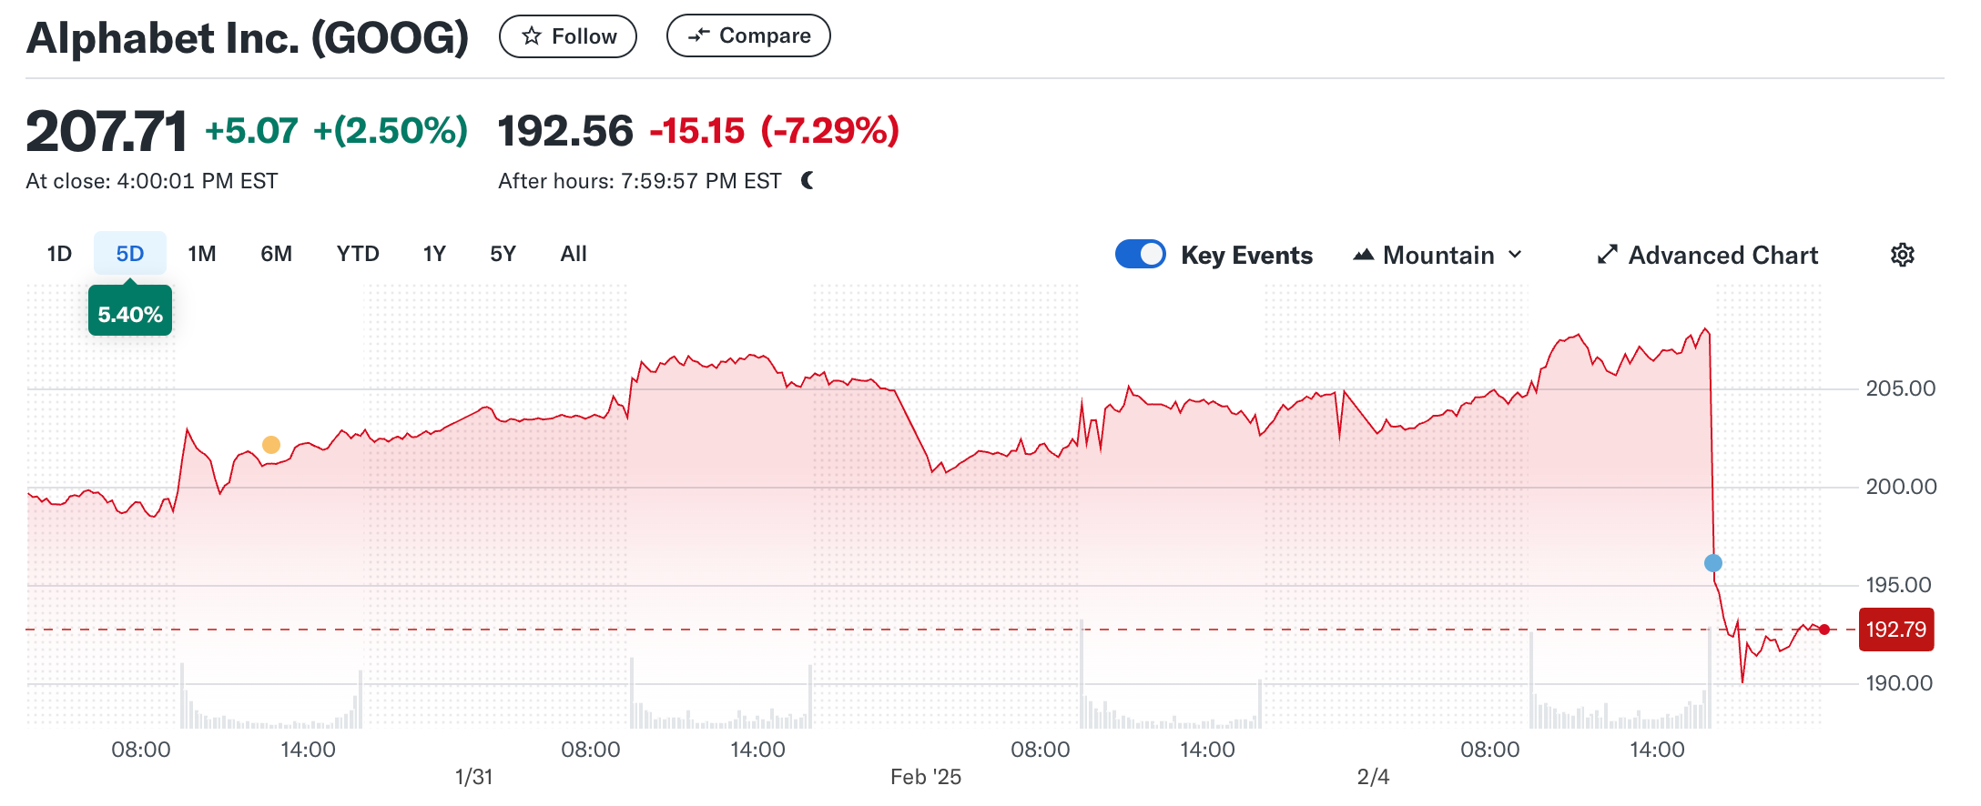Open chart settings gear icon
Screen dimensions: 1981x806
[x=1902, y=255]
